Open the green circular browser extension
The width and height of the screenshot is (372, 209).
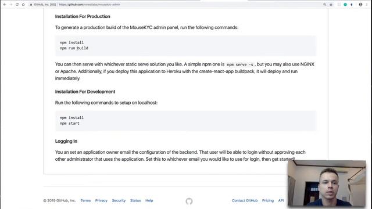point(345,5)
